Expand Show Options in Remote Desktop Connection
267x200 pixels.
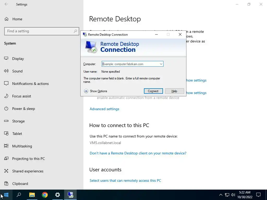coord(95,91)
